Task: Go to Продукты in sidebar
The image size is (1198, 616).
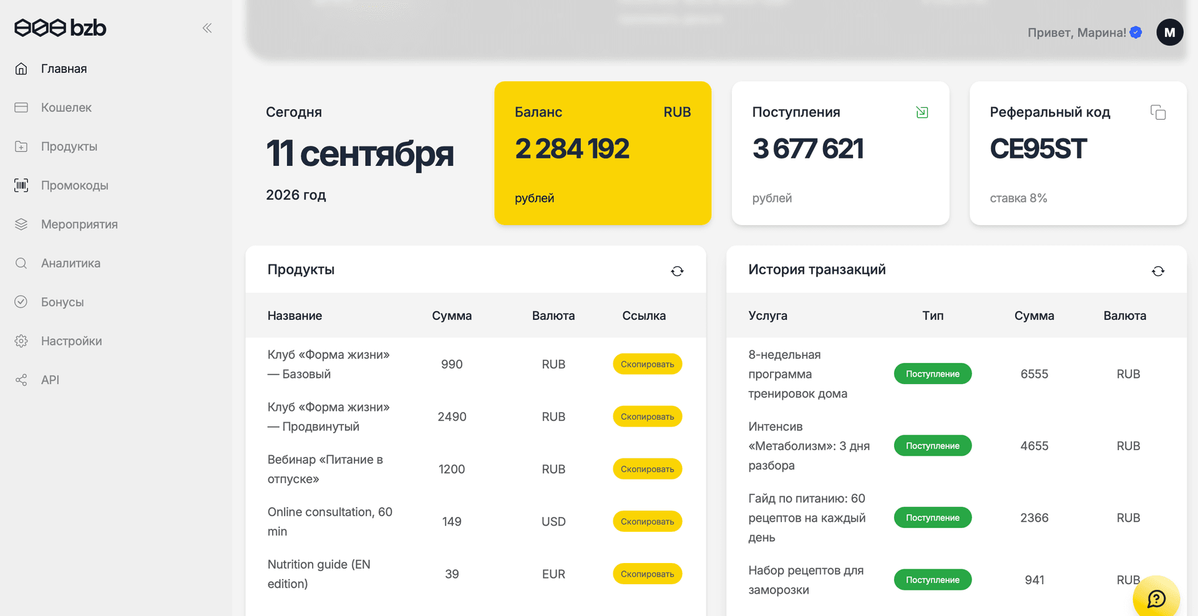Action: (x=69, y=147)
